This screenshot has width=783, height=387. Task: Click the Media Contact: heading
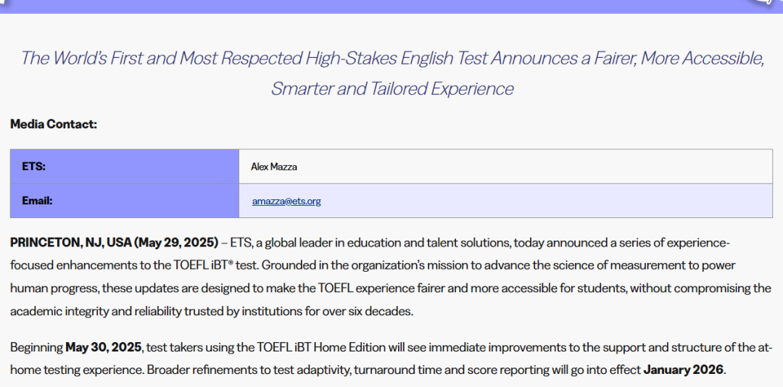coord(54,124)
